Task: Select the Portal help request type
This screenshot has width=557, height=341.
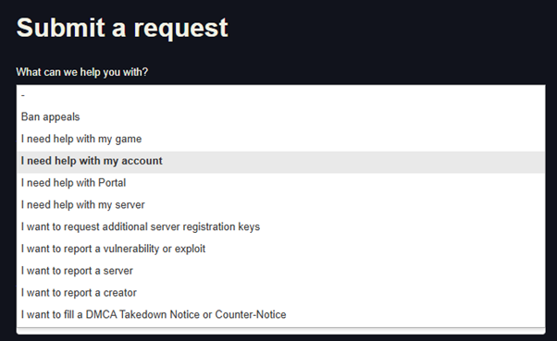Action: [x=280, y=183]
